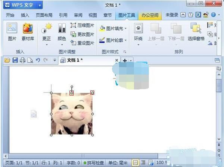Click the rotation handle above the cat image
The height and width of the screenshot is (167, 224).
72,87
